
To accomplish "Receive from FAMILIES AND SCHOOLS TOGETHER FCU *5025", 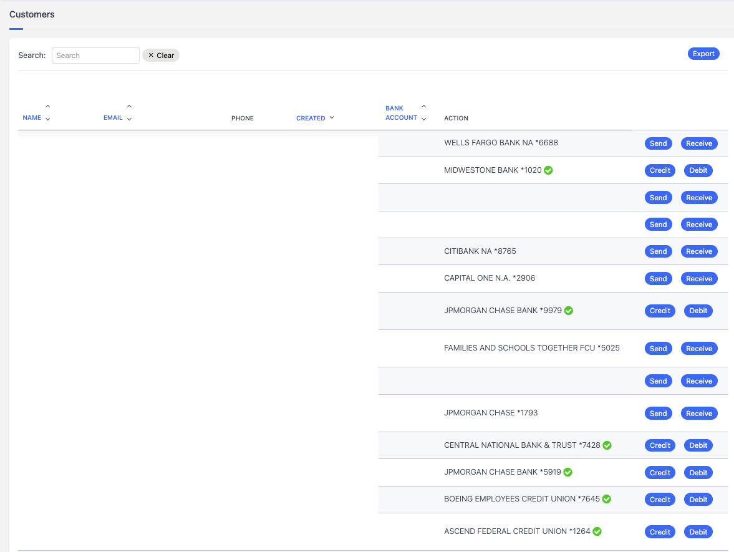I will (699, 348).
